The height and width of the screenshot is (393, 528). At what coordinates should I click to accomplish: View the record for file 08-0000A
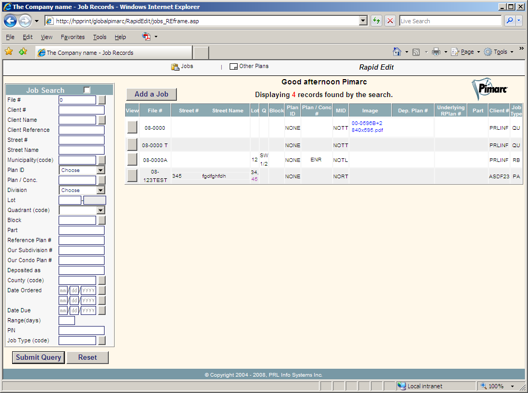pyautogui.click(x=132, y=159)
